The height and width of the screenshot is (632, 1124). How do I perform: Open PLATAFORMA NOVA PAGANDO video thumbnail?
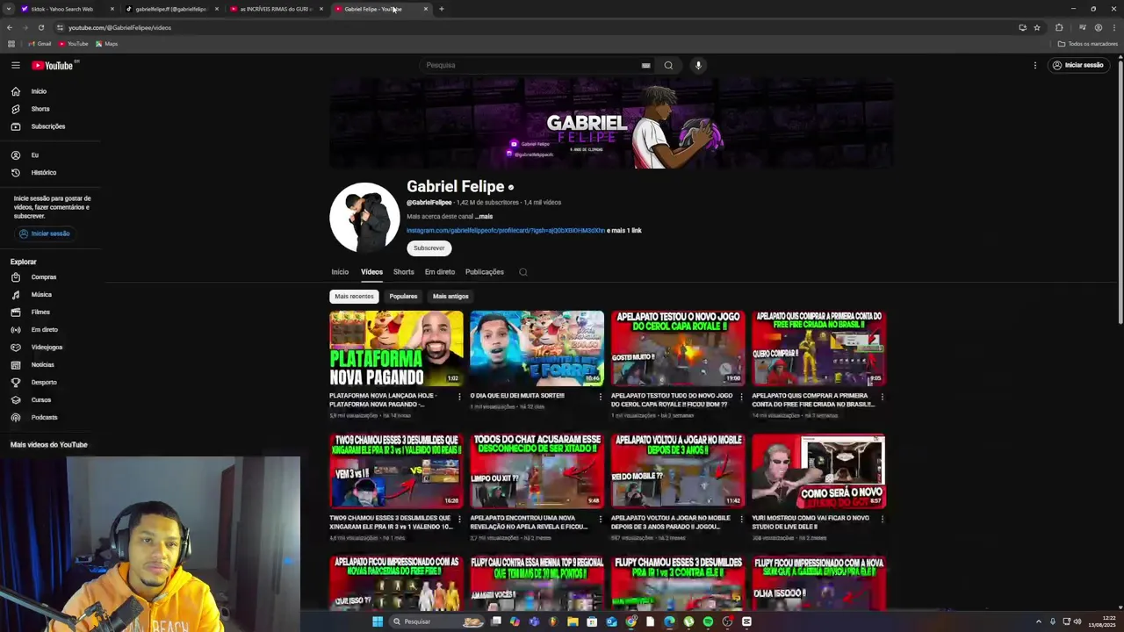pyautogui.click(x=396, y=348)
